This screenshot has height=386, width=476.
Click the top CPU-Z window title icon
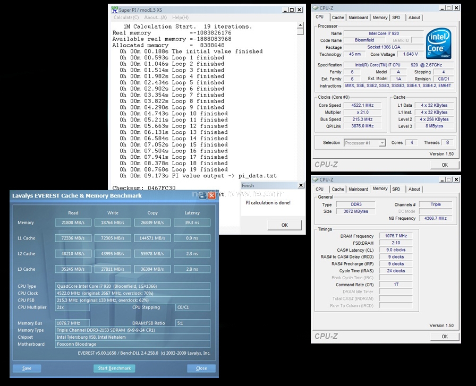pyautogui.click(x=316, y=8)
